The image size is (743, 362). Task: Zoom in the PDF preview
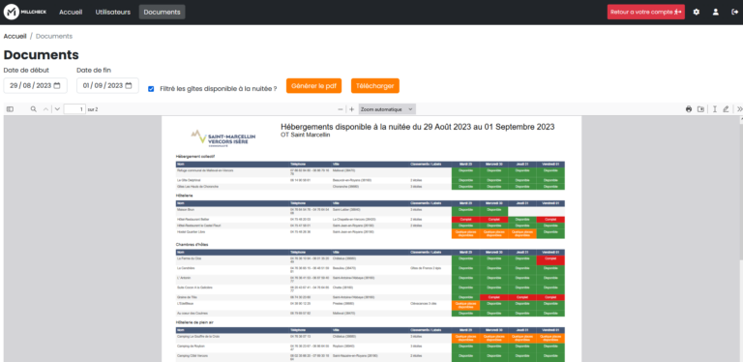point(351,109)
